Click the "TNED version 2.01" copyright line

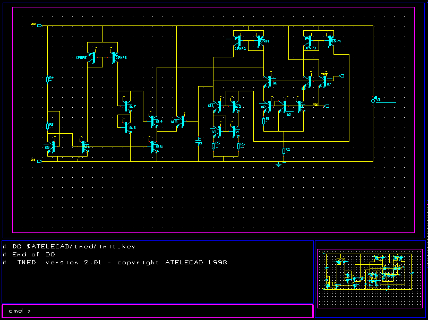[x=122, y=263]
